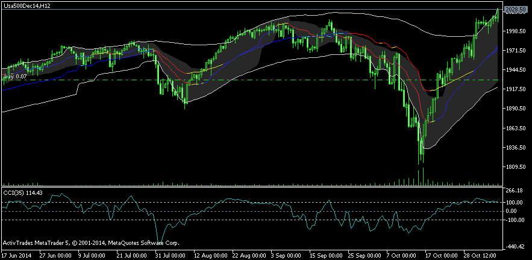The height and width of the screenshot is (260, 532).
Task: Click the 15 Sep 00:00 date label
Action: point(326,255)
